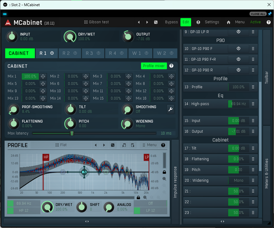
Task: Open hamburger menu for 14 : High-pass
Action: (253, 104)
